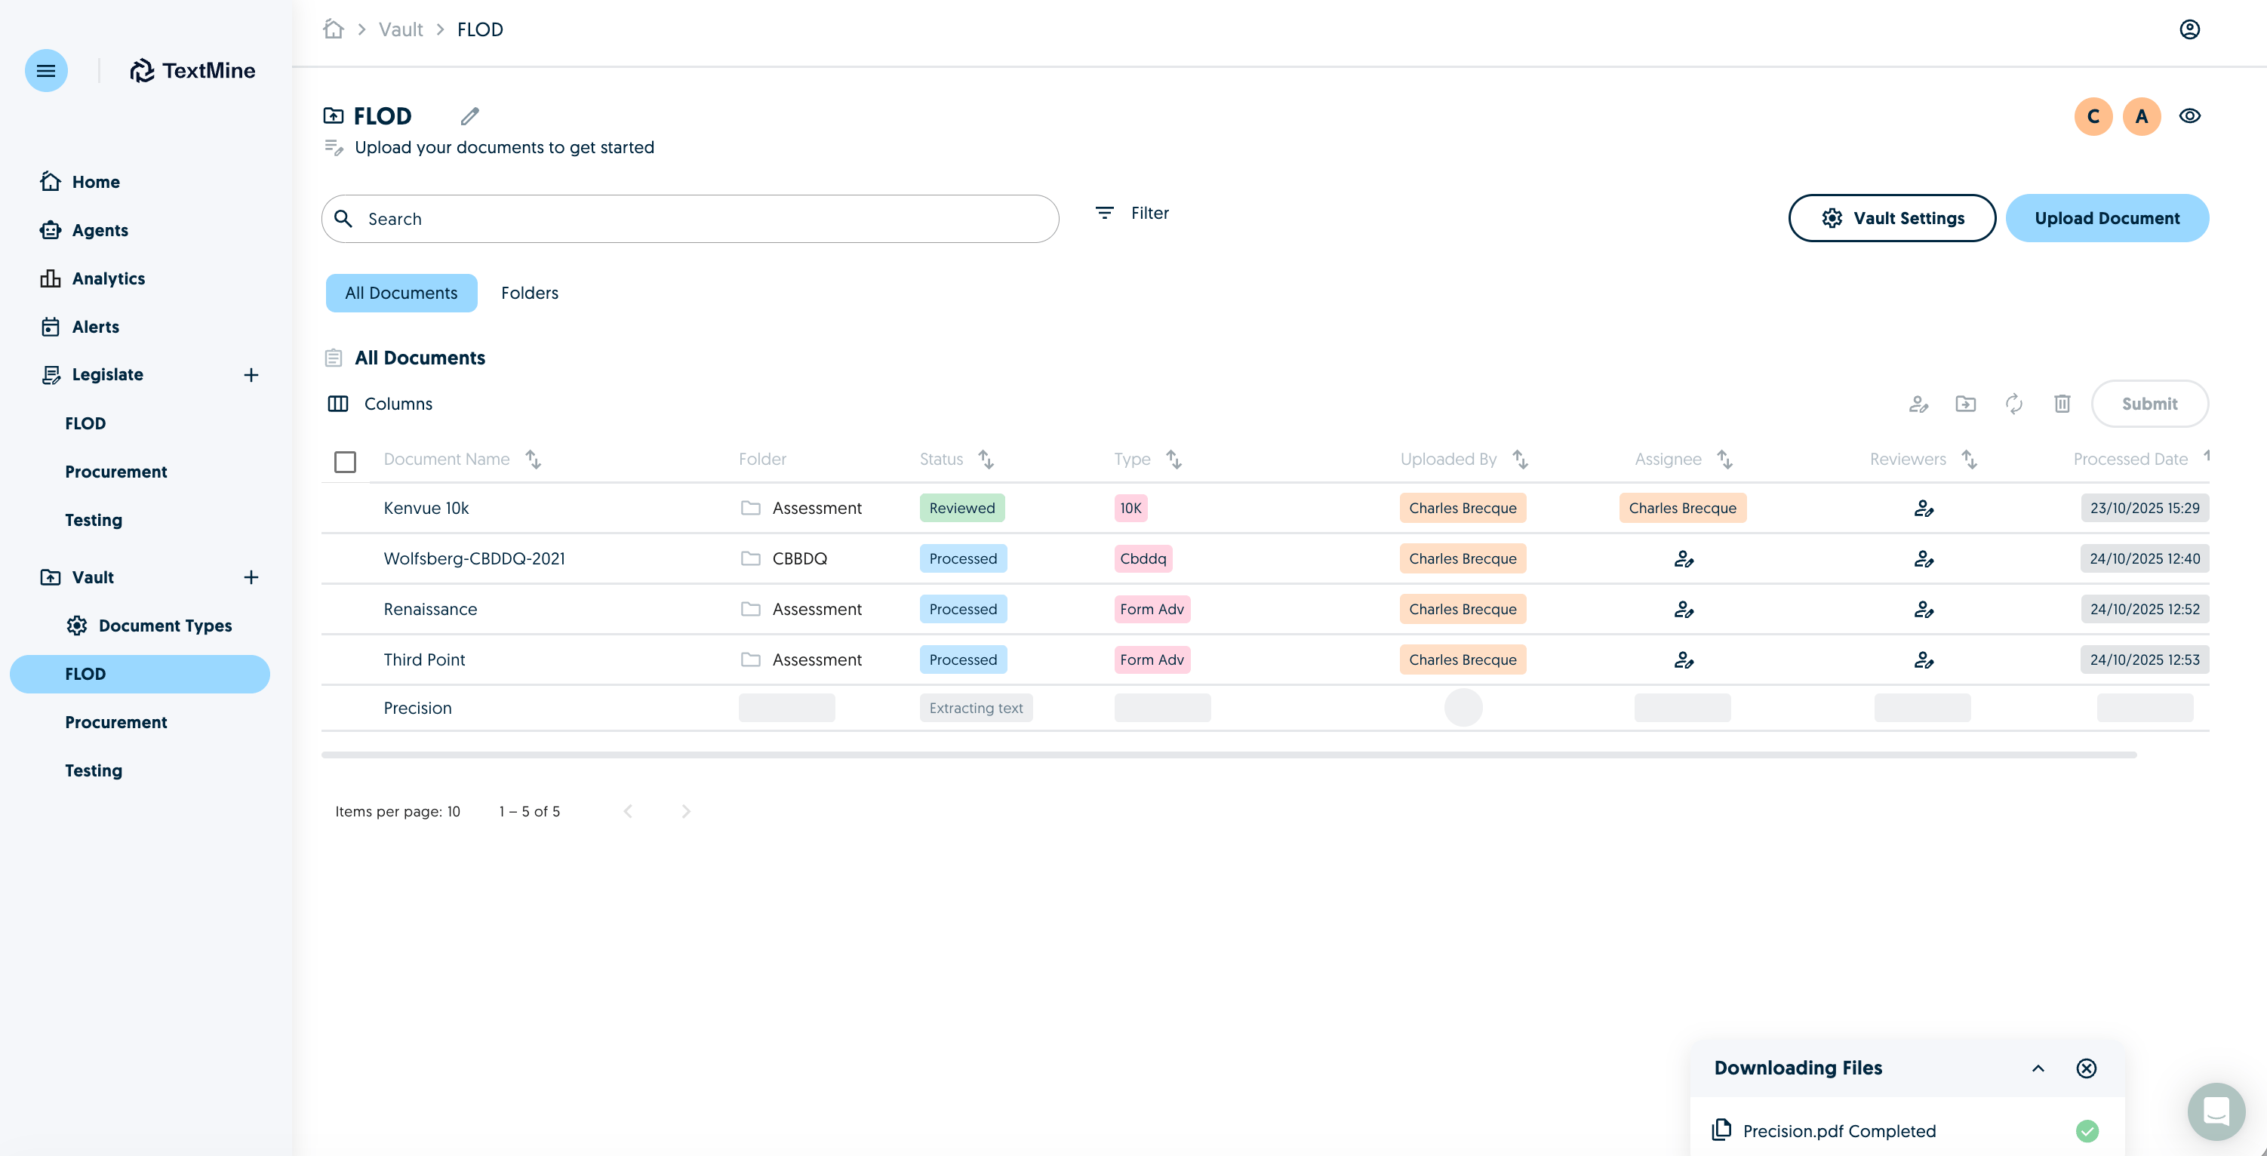Assign a user to Wolfsberg-CBDDQ-2021 row
The image size is (2267, 1156).
(1684, 558)
